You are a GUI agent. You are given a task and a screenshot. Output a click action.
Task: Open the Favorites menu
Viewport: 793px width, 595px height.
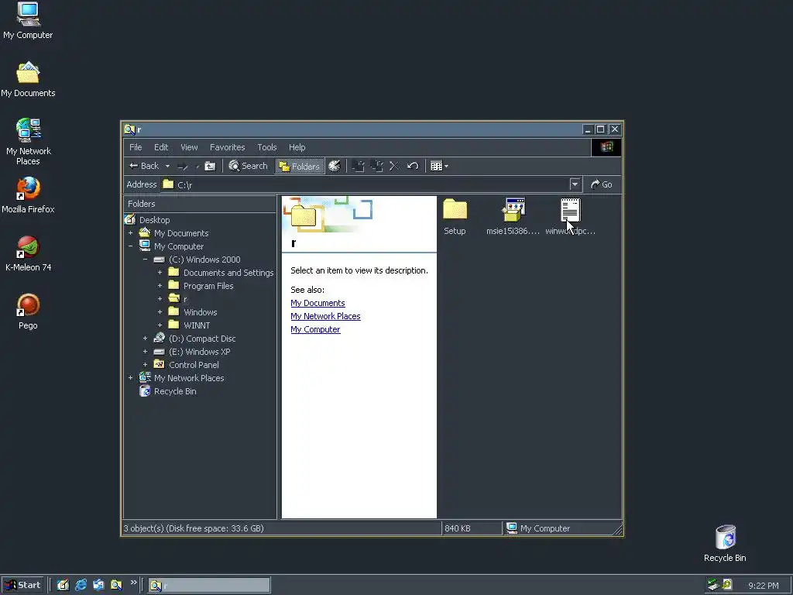click(x=227, y=147)
